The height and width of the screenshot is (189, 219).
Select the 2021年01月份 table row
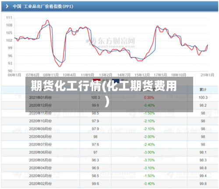pyautogui.click(x=109, y=97)
